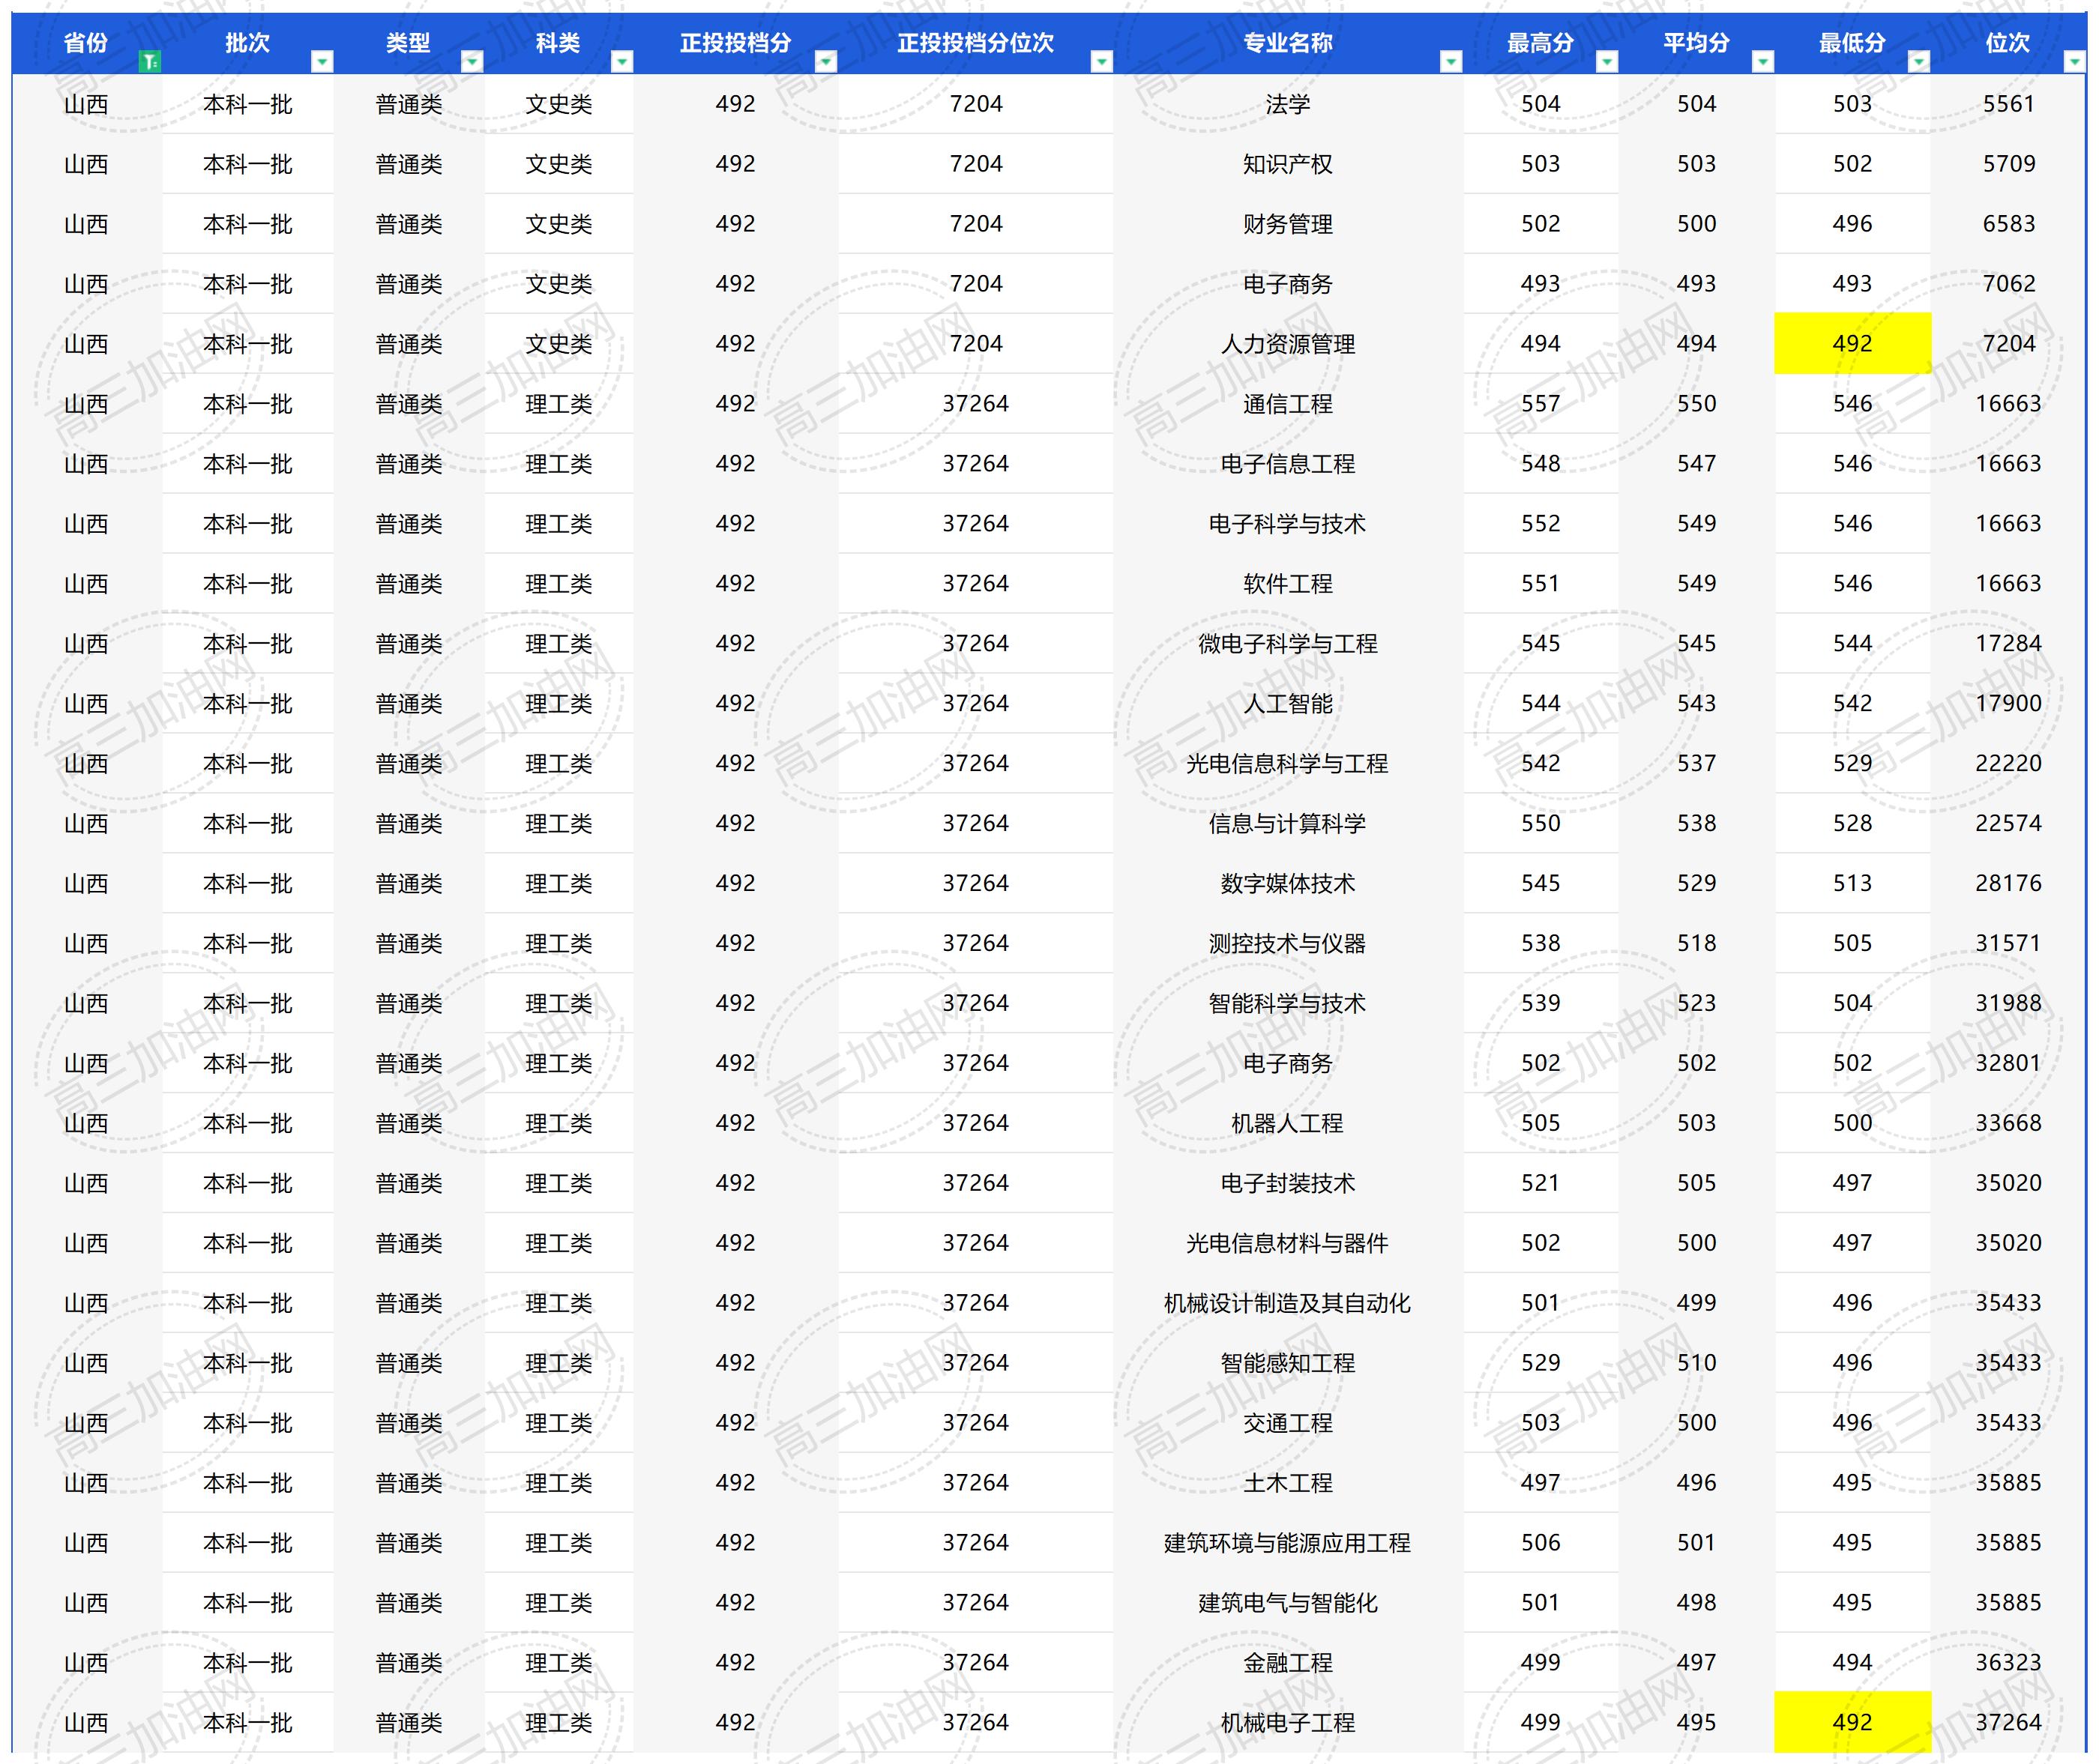Select the rank value 33668

click(x=2008, y=1123)
